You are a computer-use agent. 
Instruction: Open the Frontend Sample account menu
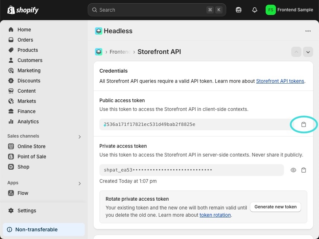[x=289, y=10]
